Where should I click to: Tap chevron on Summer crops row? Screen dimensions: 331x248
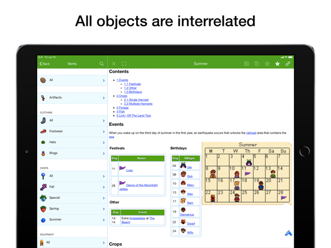pyautogui.click(x=104, y=220)
